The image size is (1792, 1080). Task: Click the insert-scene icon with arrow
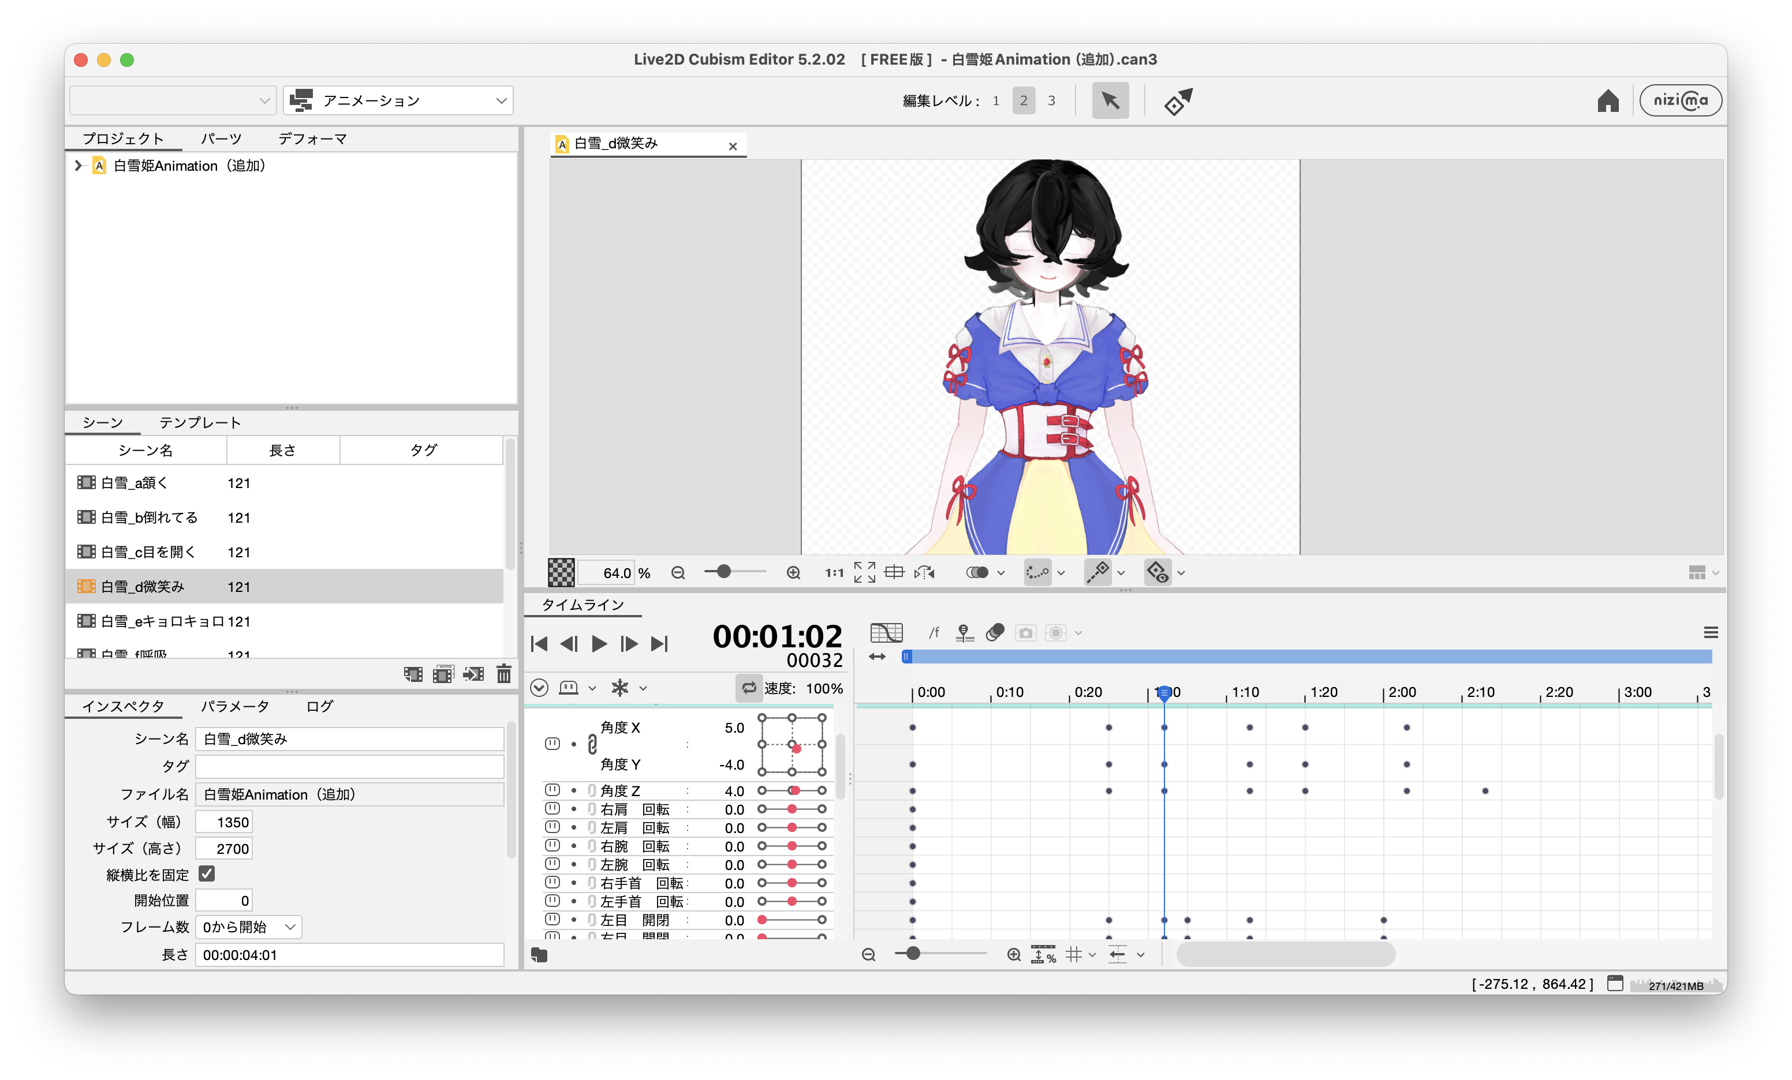pos(473,674)
